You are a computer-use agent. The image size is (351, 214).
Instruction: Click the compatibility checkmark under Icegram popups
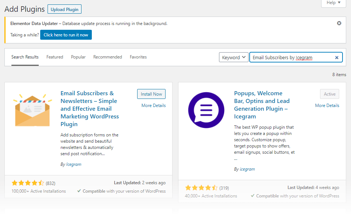click(x=253, y=196)
